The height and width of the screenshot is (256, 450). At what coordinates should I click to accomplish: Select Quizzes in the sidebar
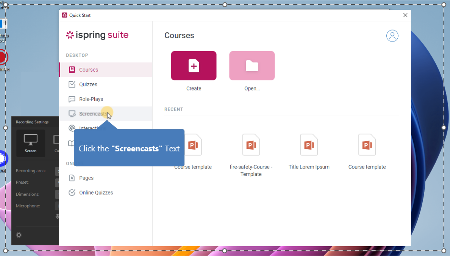click(x=106, y=84)
